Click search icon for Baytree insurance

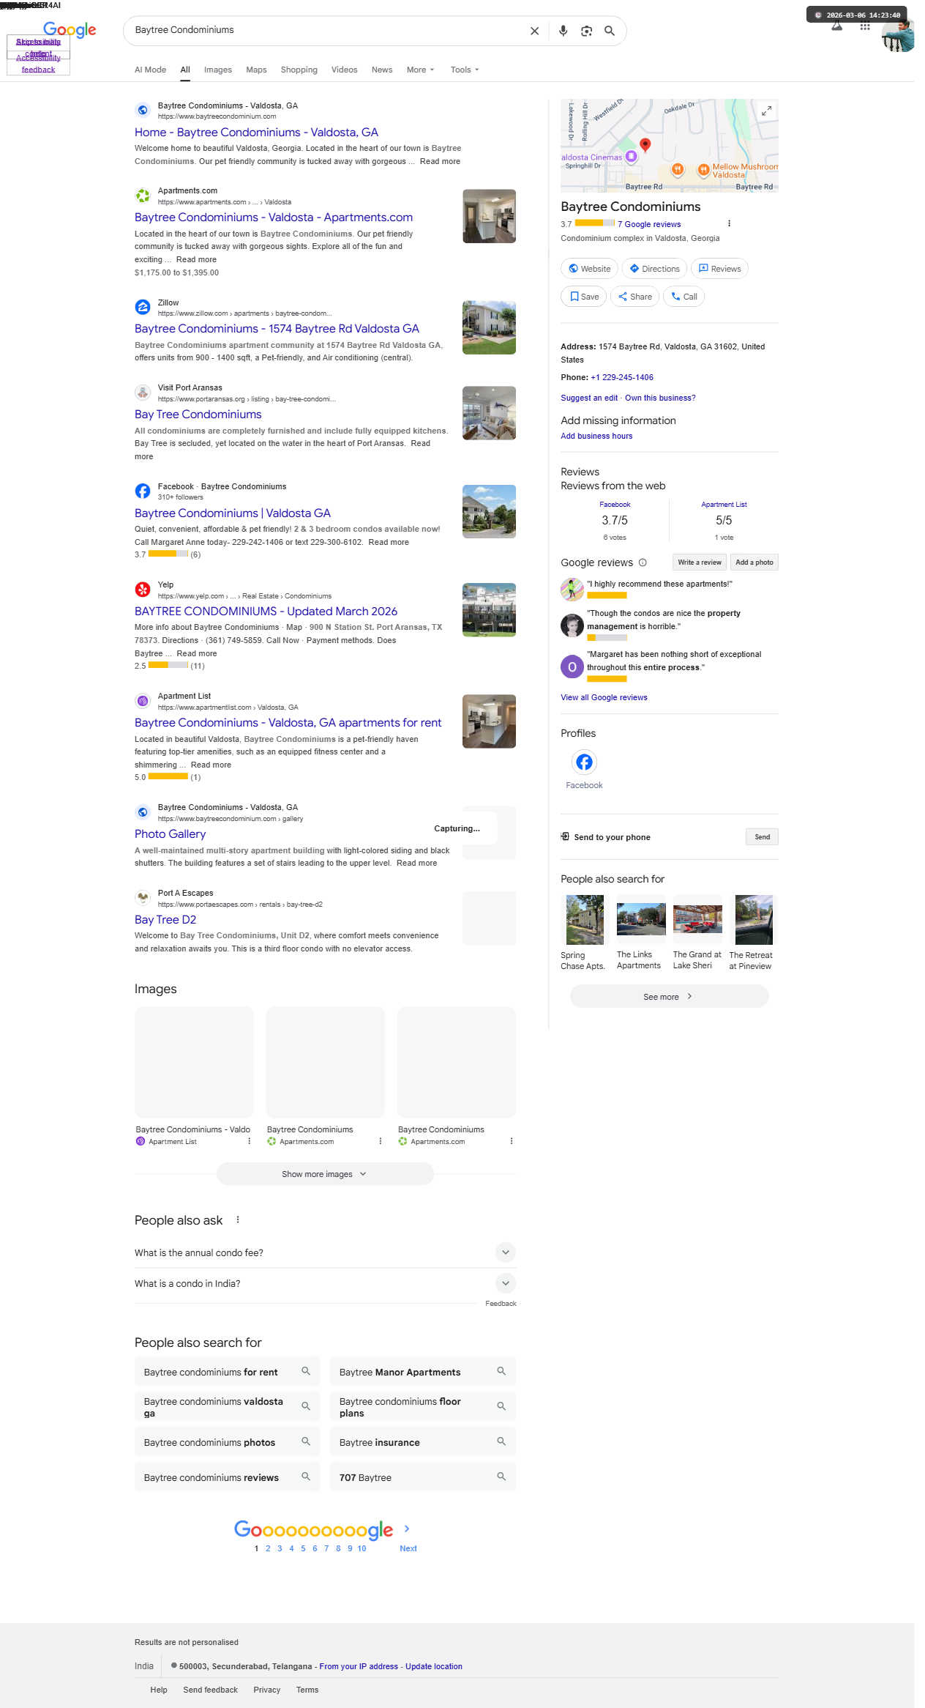501,1441
